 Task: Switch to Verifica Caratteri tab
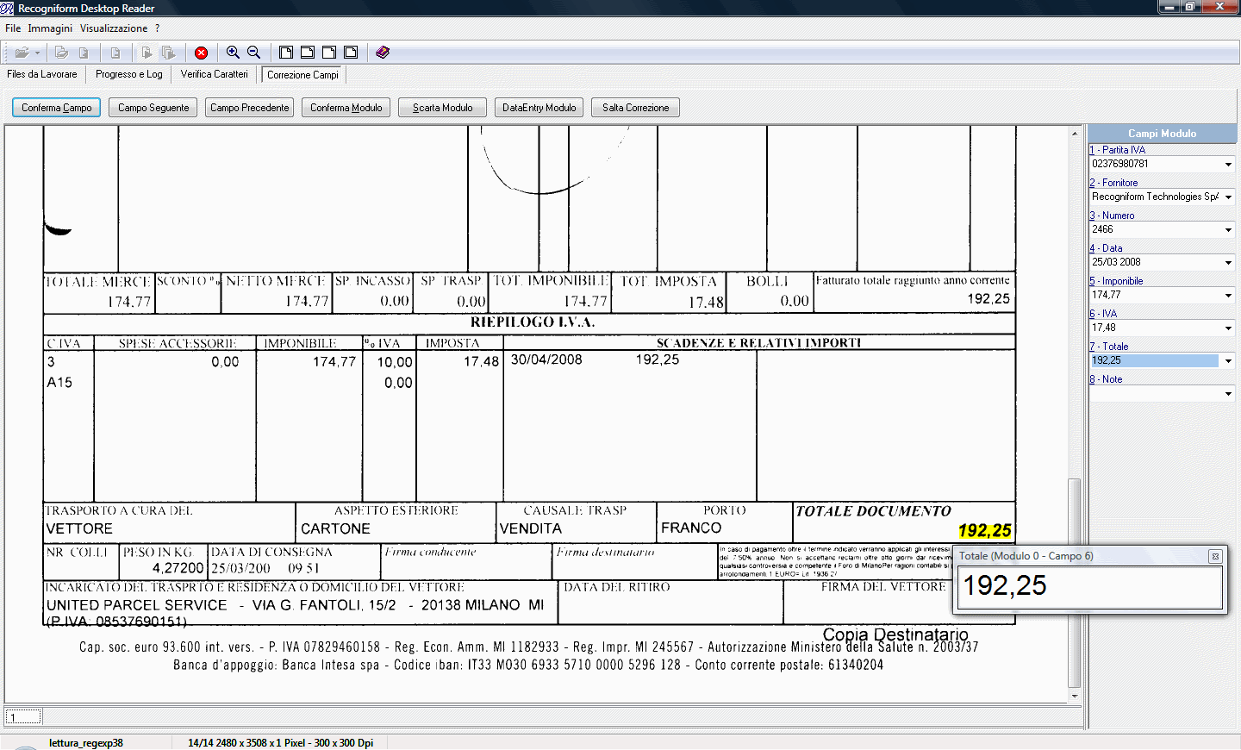[x=215, y=74]
